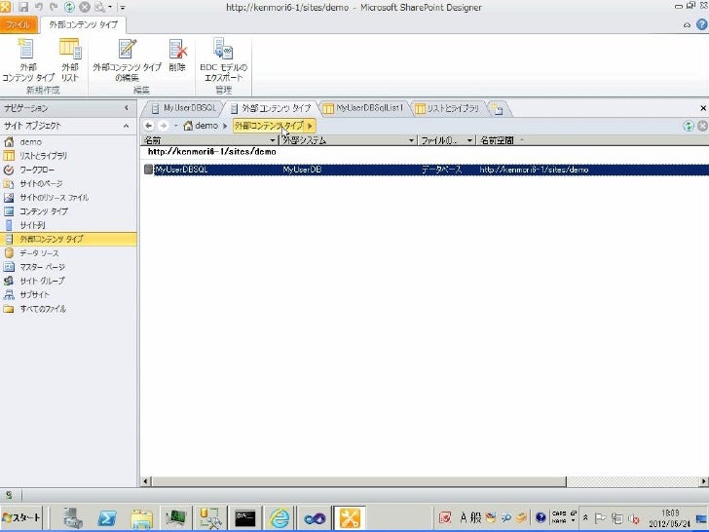This screenshot has width=709, height=532.
Task: Open the quick access toolbar customize dropdown
Action: click(x=123, y=7)
